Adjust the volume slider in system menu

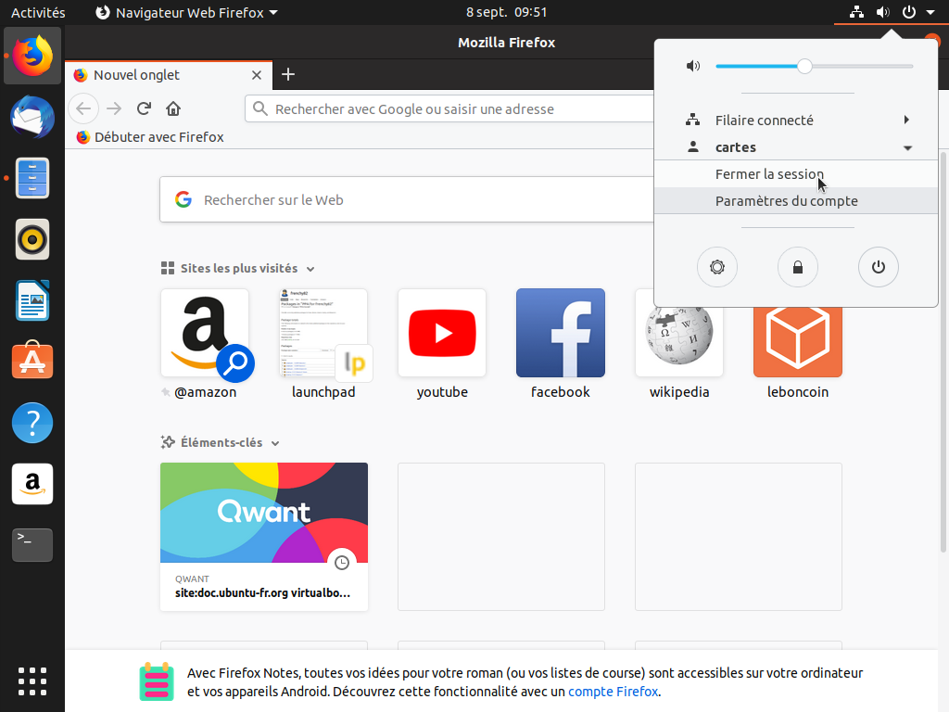[814, 66]
